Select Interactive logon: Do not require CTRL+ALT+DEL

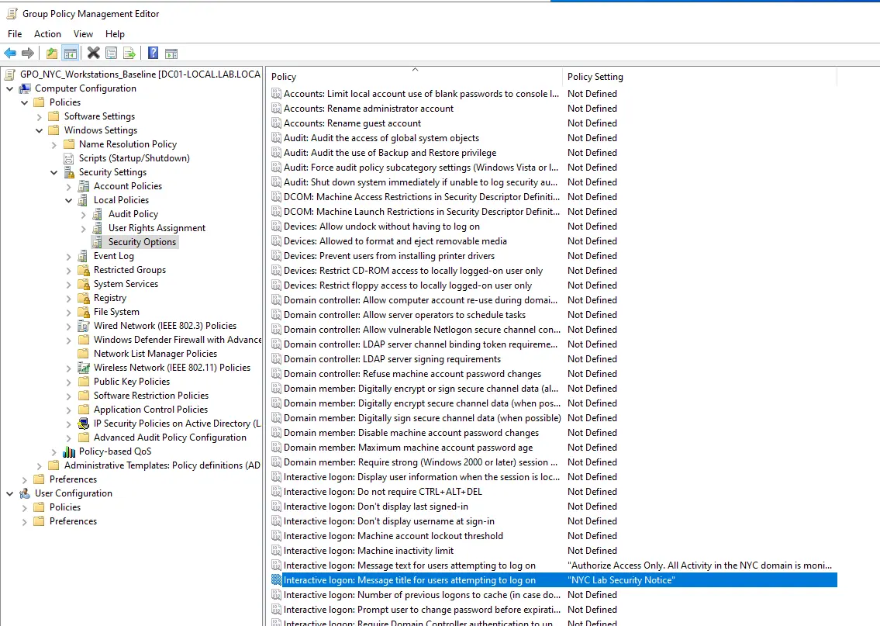click(383, 492)
